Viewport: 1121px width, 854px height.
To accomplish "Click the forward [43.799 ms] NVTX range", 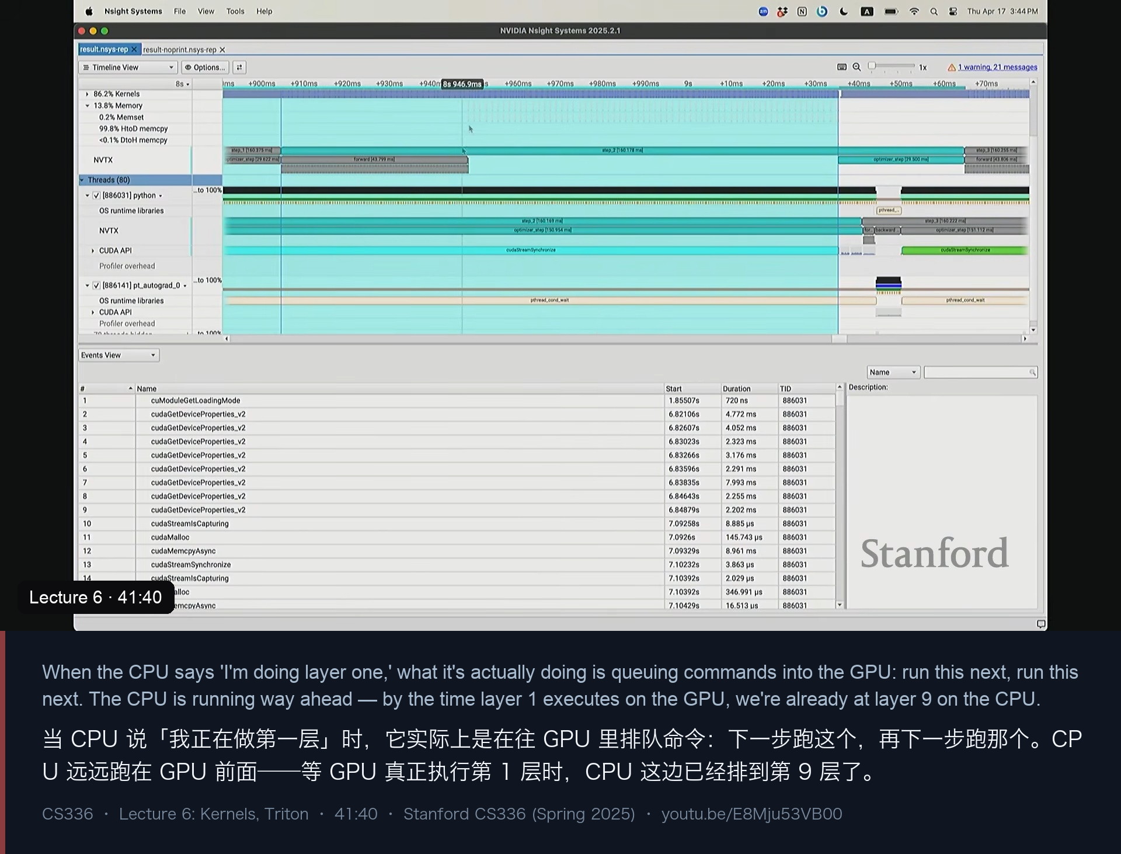I will [374, 159].
